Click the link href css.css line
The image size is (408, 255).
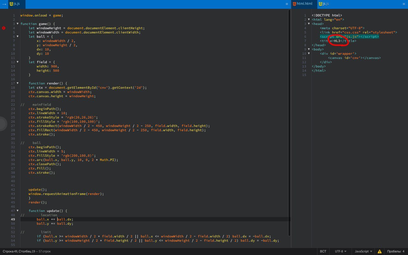pyautogui.click(x=359, y=32)
